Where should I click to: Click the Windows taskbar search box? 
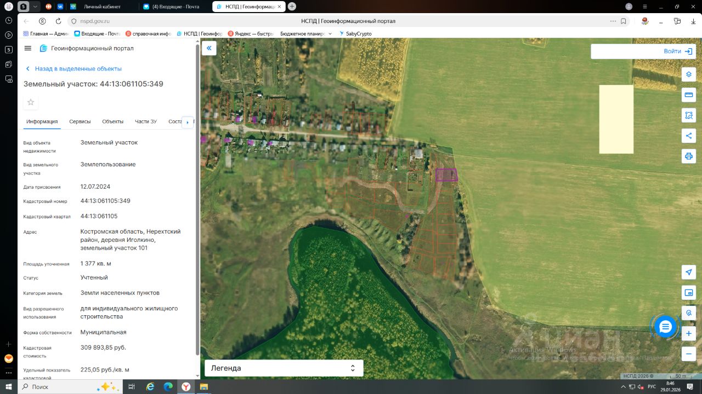71,387
